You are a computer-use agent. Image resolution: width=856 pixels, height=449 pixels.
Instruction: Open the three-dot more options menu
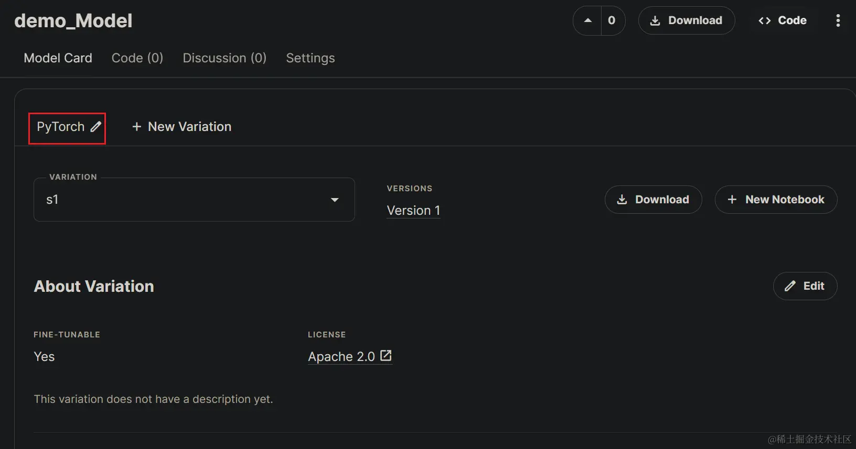pos(838,20)
